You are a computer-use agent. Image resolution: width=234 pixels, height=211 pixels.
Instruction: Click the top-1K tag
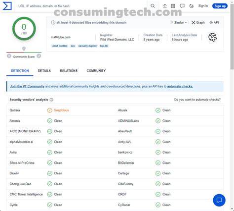[104, 46]
